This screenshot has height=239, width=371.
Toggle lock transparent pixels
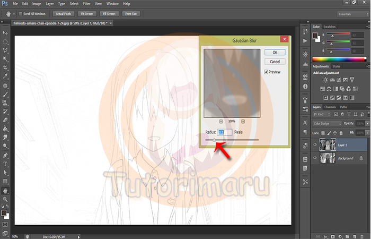tap(323, 133)
